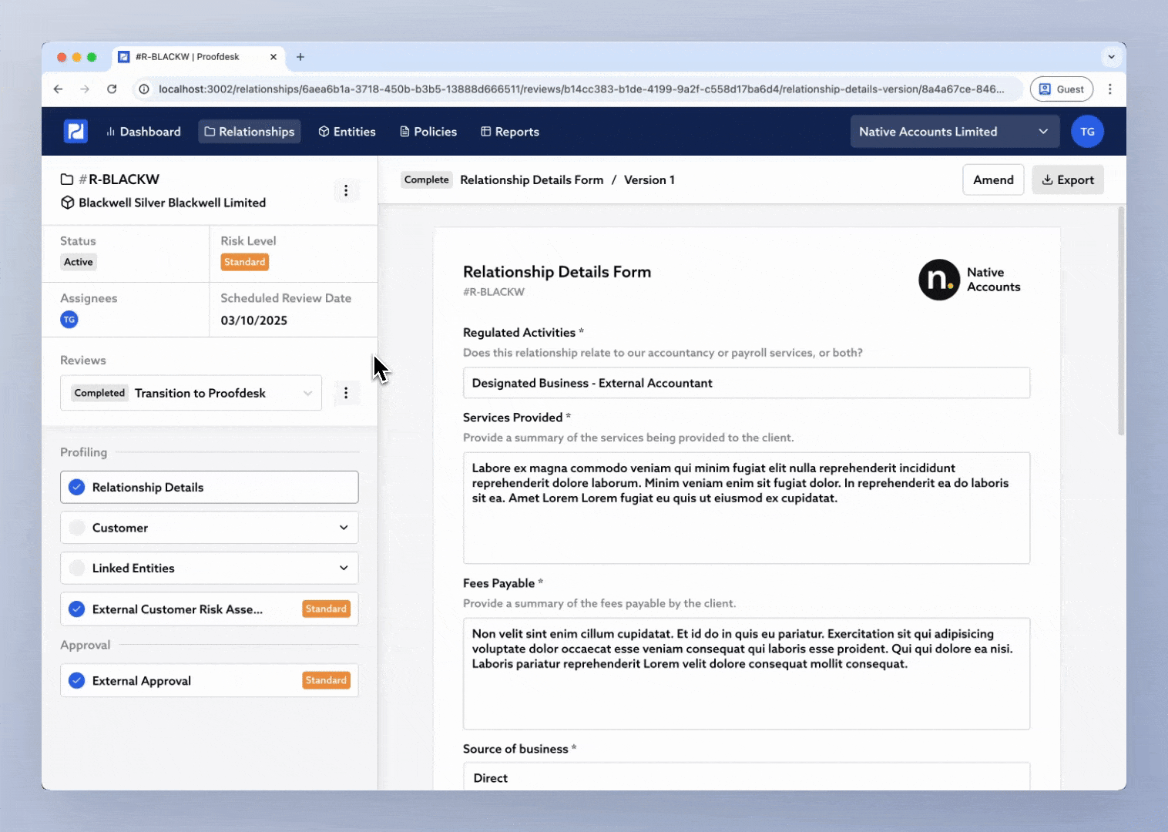This screenshot has height=832, width=1168.
Task: Click Relationship Details completed check circle
Action: click(x=77, y=488)
